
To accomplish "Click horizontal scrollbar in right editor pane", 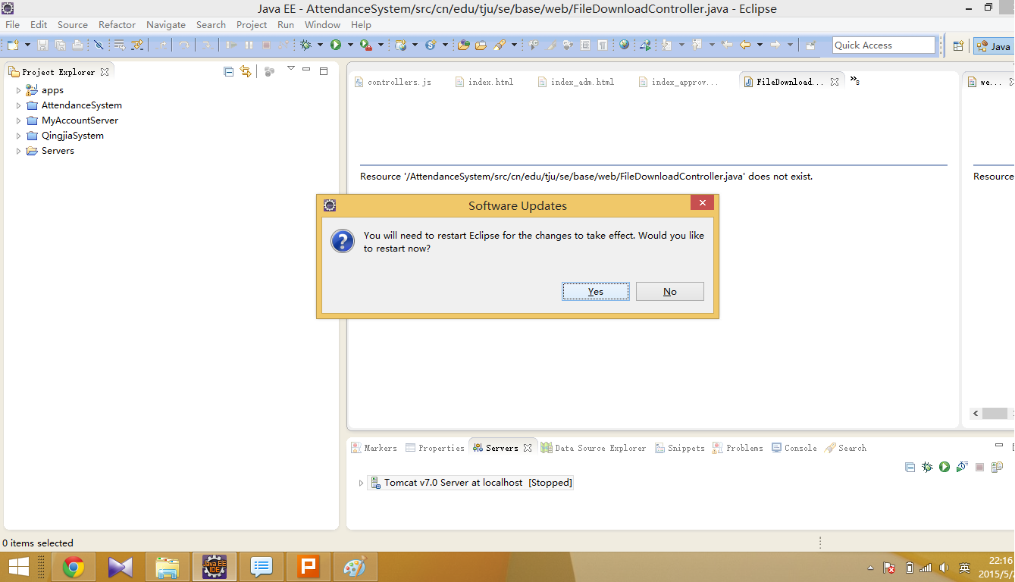I will click(x=993, y=414).
